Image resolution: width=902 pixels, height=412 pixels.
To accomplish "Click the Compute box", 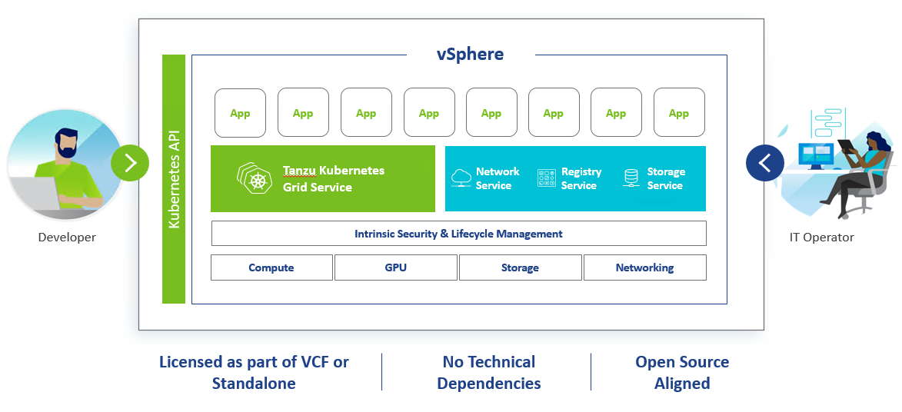I will tap(271, 267).
